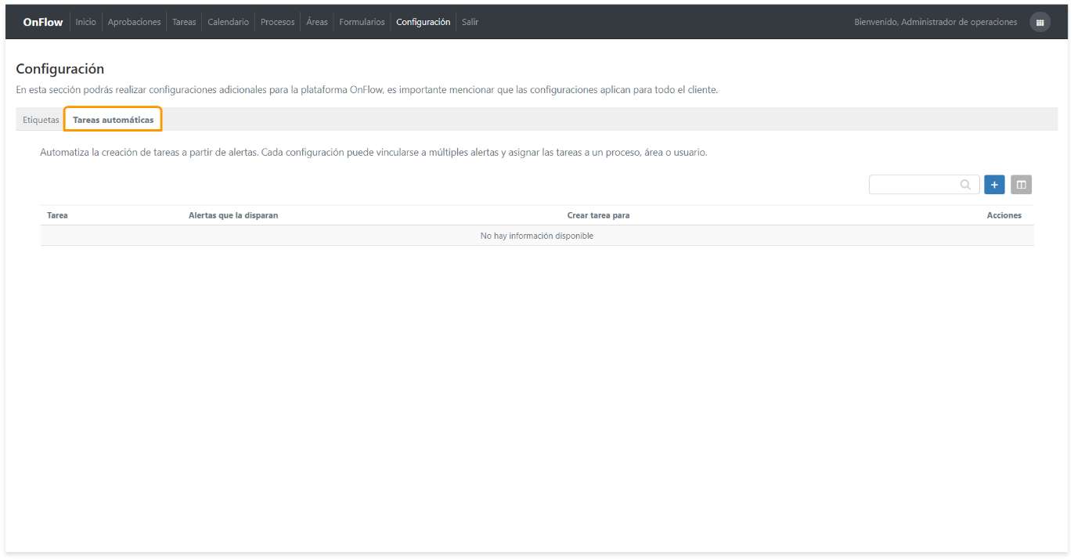The height and width of the screenshot is (559, 1074).
Task: Go to OnFlow home logo
Action: pyautogui.click(x=43, y=22)
